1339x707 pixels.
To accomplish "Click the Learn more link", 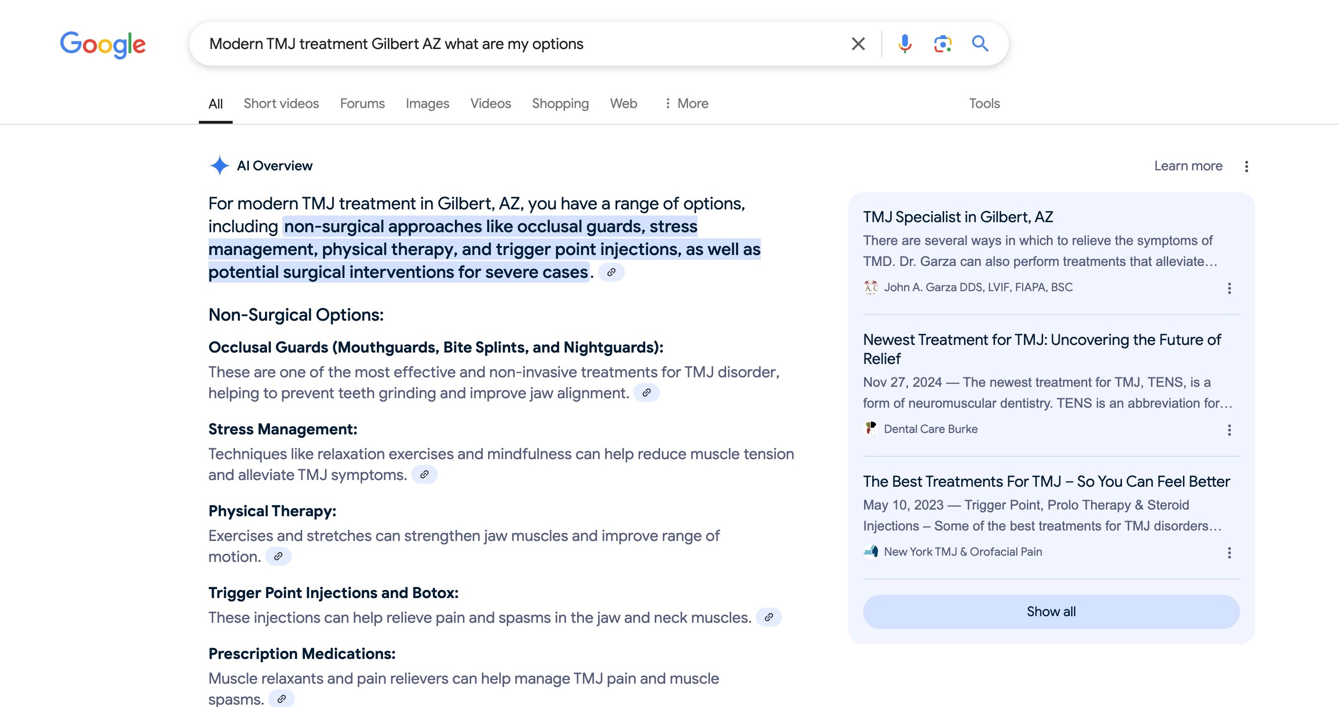I will (x=1188, y=166).
